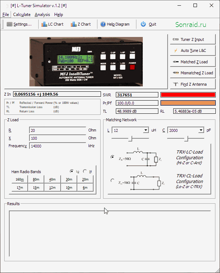Open the Help menu

[59, 15]
